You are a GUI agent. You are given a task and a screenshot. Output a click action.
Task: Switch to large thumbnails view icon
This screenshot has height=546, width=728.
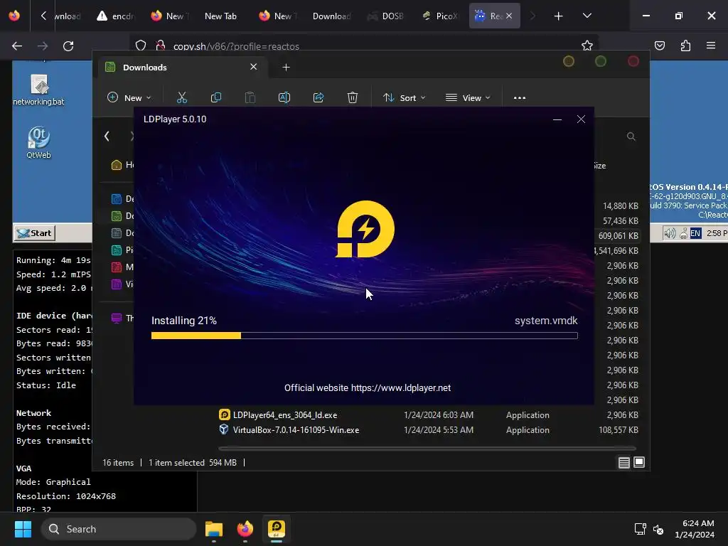tap(639, 462)
